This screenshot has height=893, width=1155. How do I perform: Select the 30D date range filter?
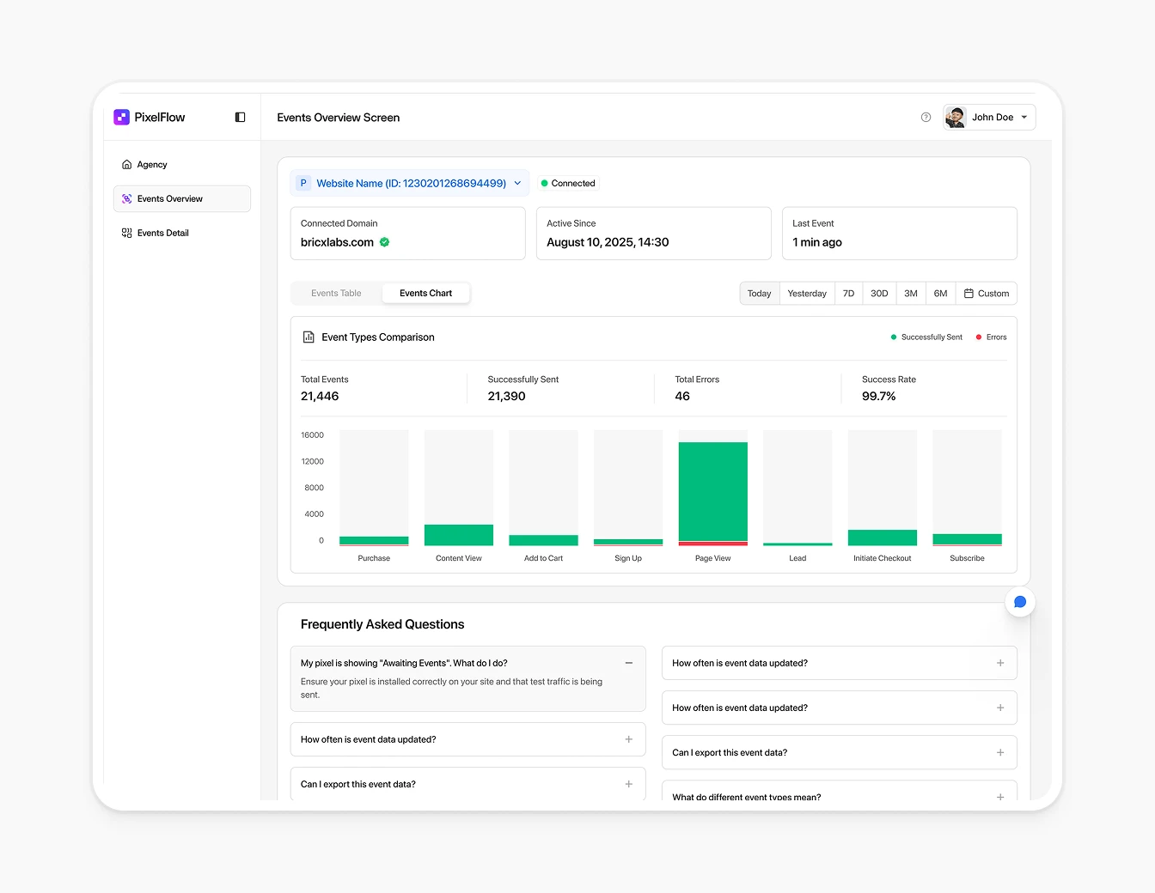click(x=879, y=293)
